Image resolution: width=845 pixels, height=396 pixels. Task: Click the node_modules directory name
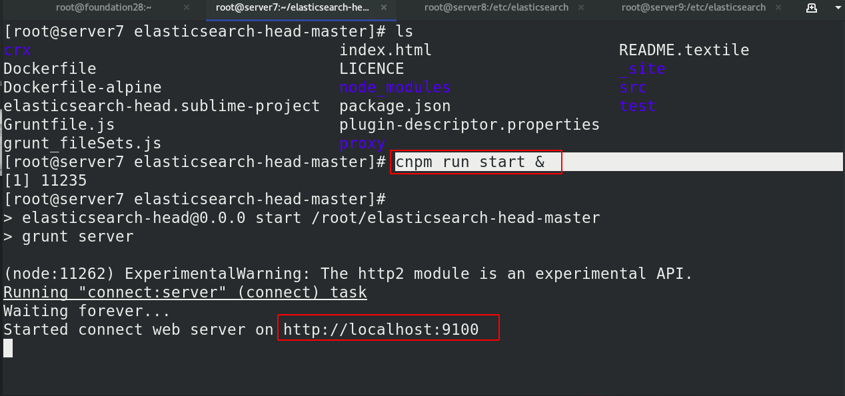[395, 88]
